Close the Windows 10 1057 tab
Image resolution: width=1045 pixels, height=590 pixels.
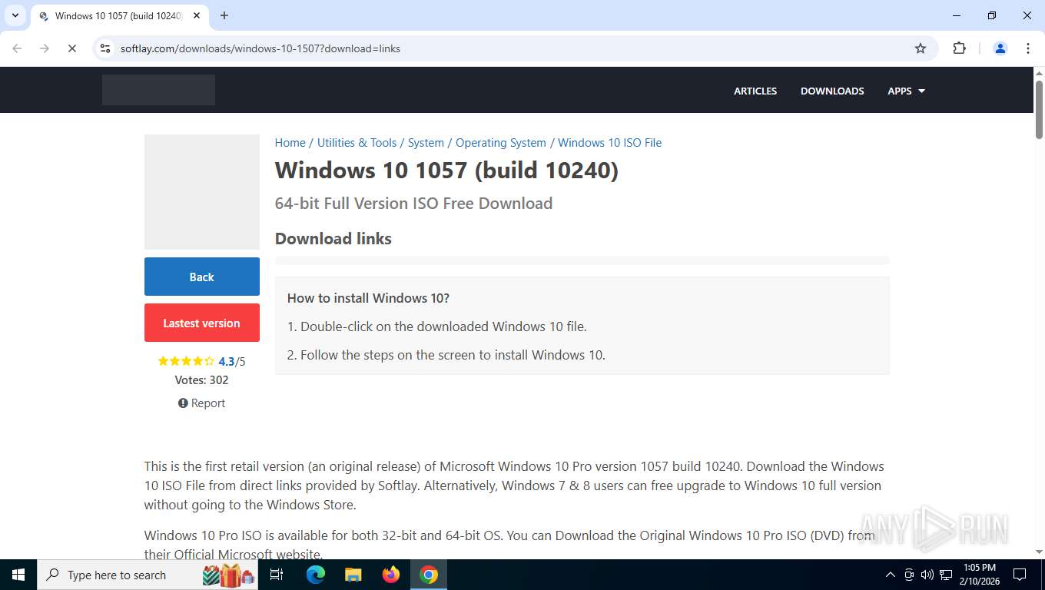(x=197, y=15)
